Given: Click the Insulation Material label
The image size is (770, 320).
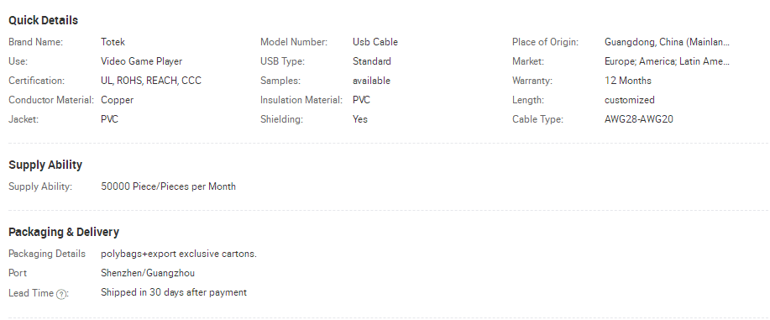Looking at the screenshot, I should click(301, 100).
